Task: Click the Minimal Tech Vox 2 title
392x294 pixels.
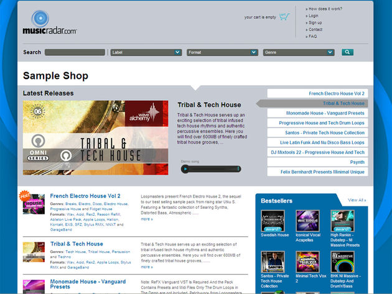Action: 310,278
